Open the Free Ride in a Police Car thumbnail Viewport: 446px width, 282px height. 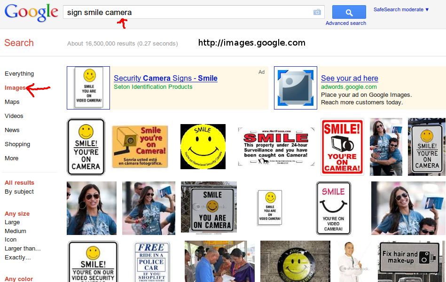coord(151,262)
